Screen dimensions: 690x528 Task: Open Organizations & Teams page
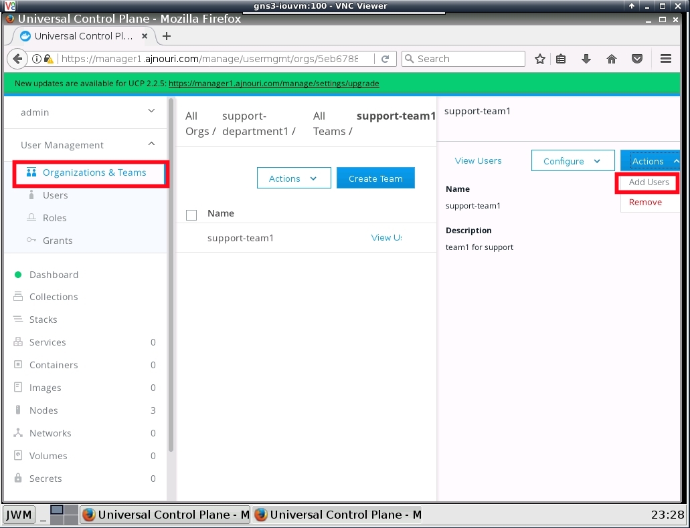click(94, 173)
